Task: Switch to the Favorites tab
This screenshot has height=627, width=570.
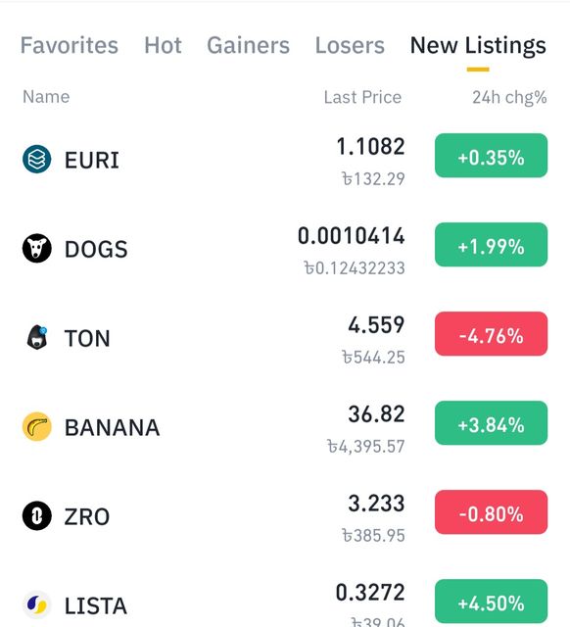Action: coord(70,45)
